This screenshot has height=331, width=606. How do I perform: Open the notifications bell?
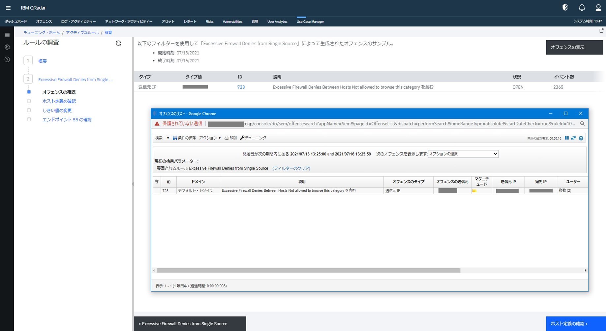[582, 8]
